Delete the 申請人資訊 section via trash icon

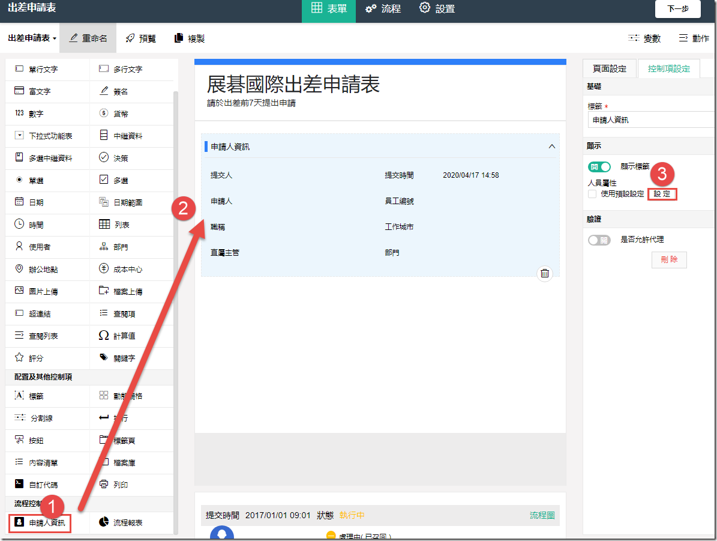(545, 273)
